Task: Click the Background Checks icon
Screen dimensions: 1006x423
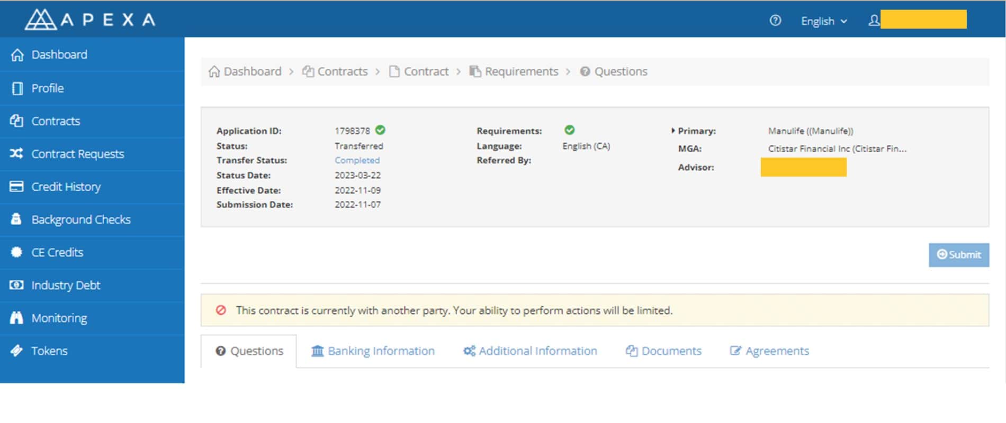Action: [16, 219]
